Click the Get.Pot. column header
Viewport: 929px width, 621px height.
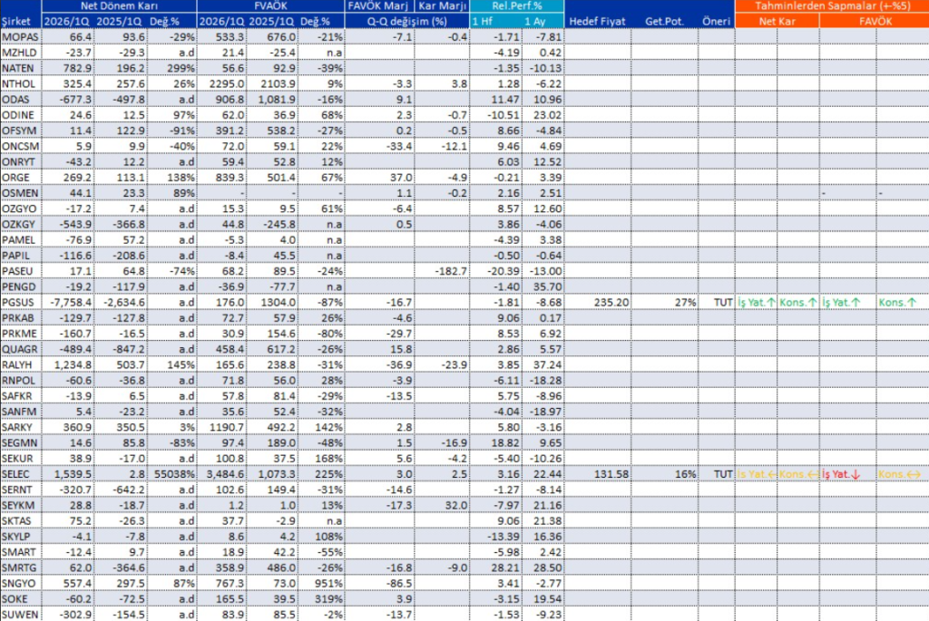pyautogui.click(x=664, y=22)
